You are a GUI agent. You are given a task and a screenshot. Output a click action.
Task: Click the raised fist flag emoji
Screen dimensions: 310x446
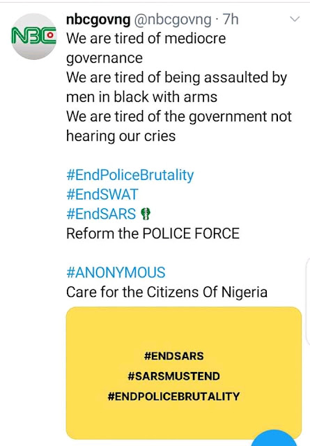146,214
